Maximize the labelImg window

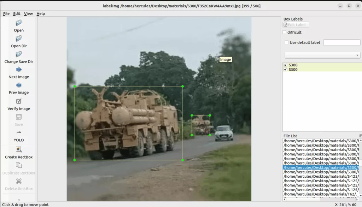pyautogui.click(x=349, y=6)
